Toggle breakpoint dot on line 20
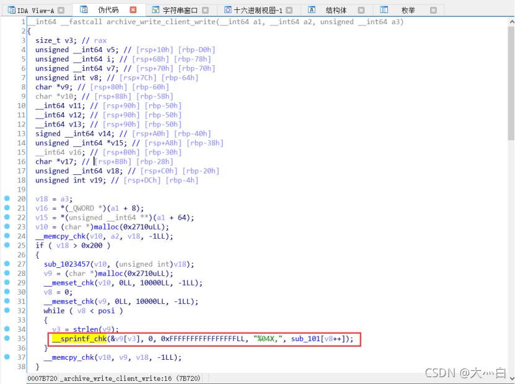The image size is (515, 384). click(x=7, y=199)
